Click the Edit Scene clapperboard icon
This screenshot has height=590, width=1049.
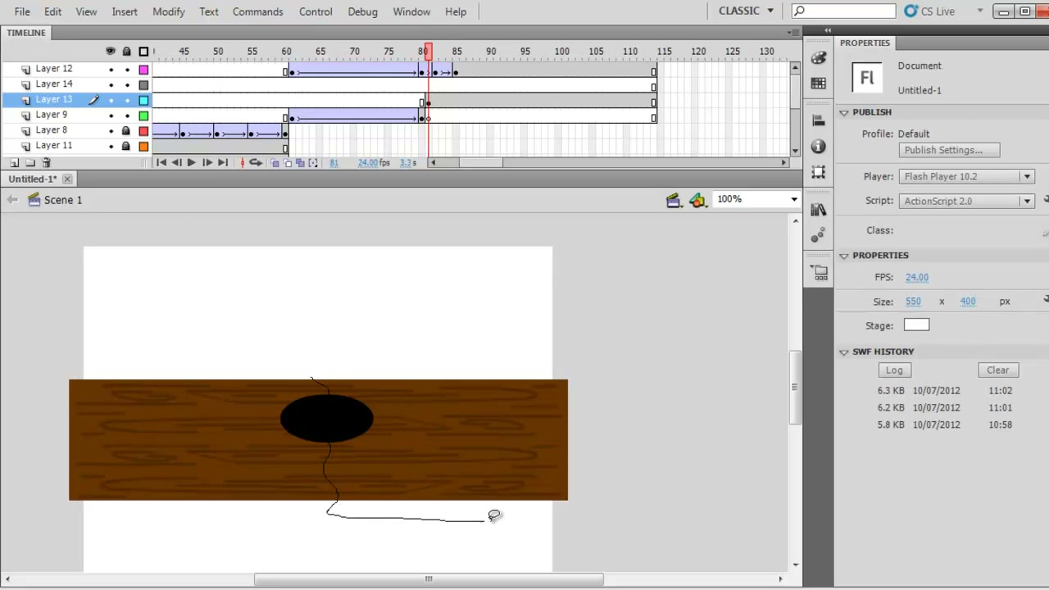674,200
